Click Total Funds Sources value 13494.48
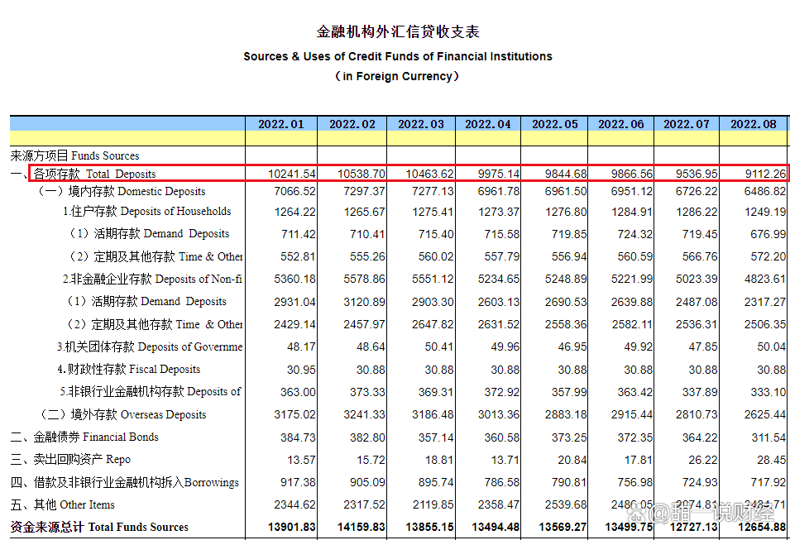The height and width of the screenshot is (540, 790). 496,527
